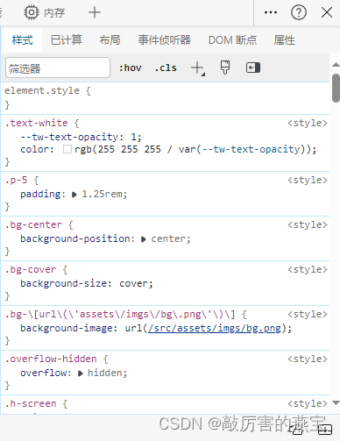
Task: Switch to the 事件侦听器 tab
Action: (x=165, y=40)
